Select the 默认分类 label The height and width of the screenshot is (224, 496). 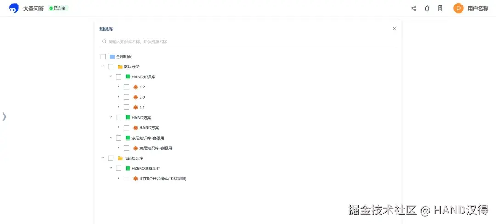pyautogui.click(x=132, y=66)
